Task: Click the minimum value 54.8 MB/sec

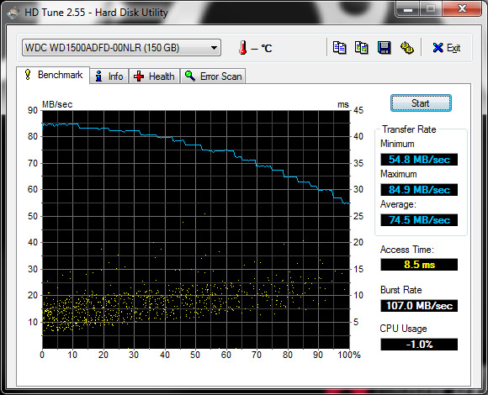Action: (x=419, y=160)
